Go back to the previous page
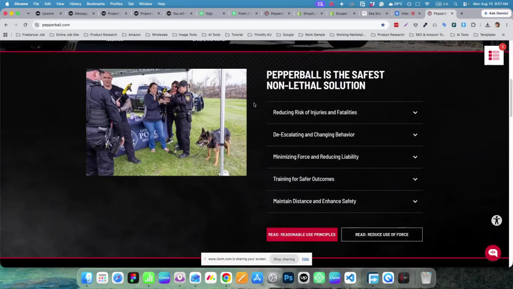 coord(6,25)
